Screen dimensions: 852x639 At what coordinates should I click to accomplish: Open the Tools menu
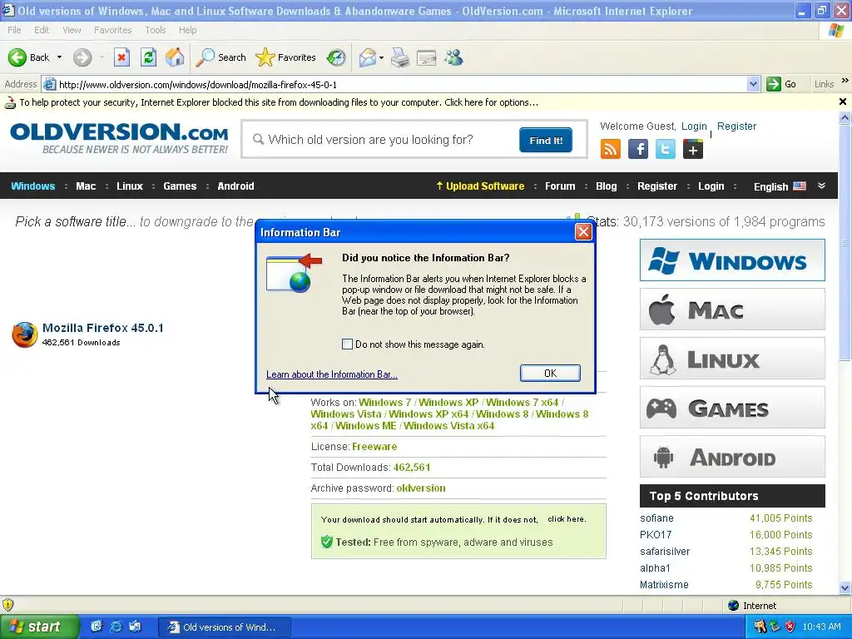pyautogui.click(x=156, y=30)
